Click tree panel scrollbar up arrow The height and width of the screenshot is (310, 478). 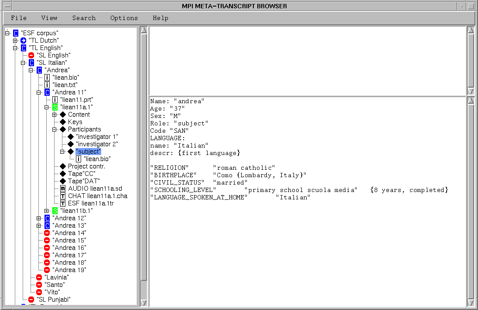coord(143,30)
